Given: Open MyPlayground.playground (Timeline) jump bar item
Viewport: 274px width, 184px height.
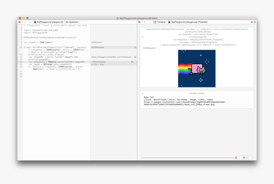Looking at the screenshot, I should pyautogui.click(x=188, y=22).
